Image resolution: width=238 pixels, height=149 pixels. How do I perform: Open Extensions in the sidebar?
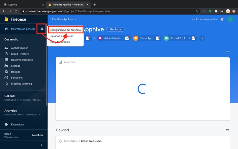point(17,124)
